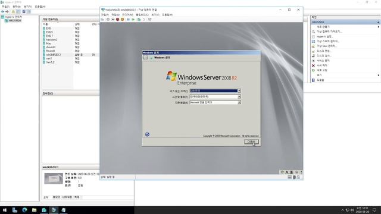
Task: Switch to the Networking tab in VM details
Action: click(67, 197)
